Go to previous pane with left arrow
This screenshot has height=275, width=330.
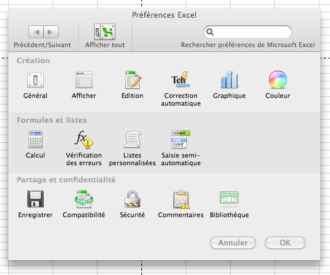coord(36,32)
